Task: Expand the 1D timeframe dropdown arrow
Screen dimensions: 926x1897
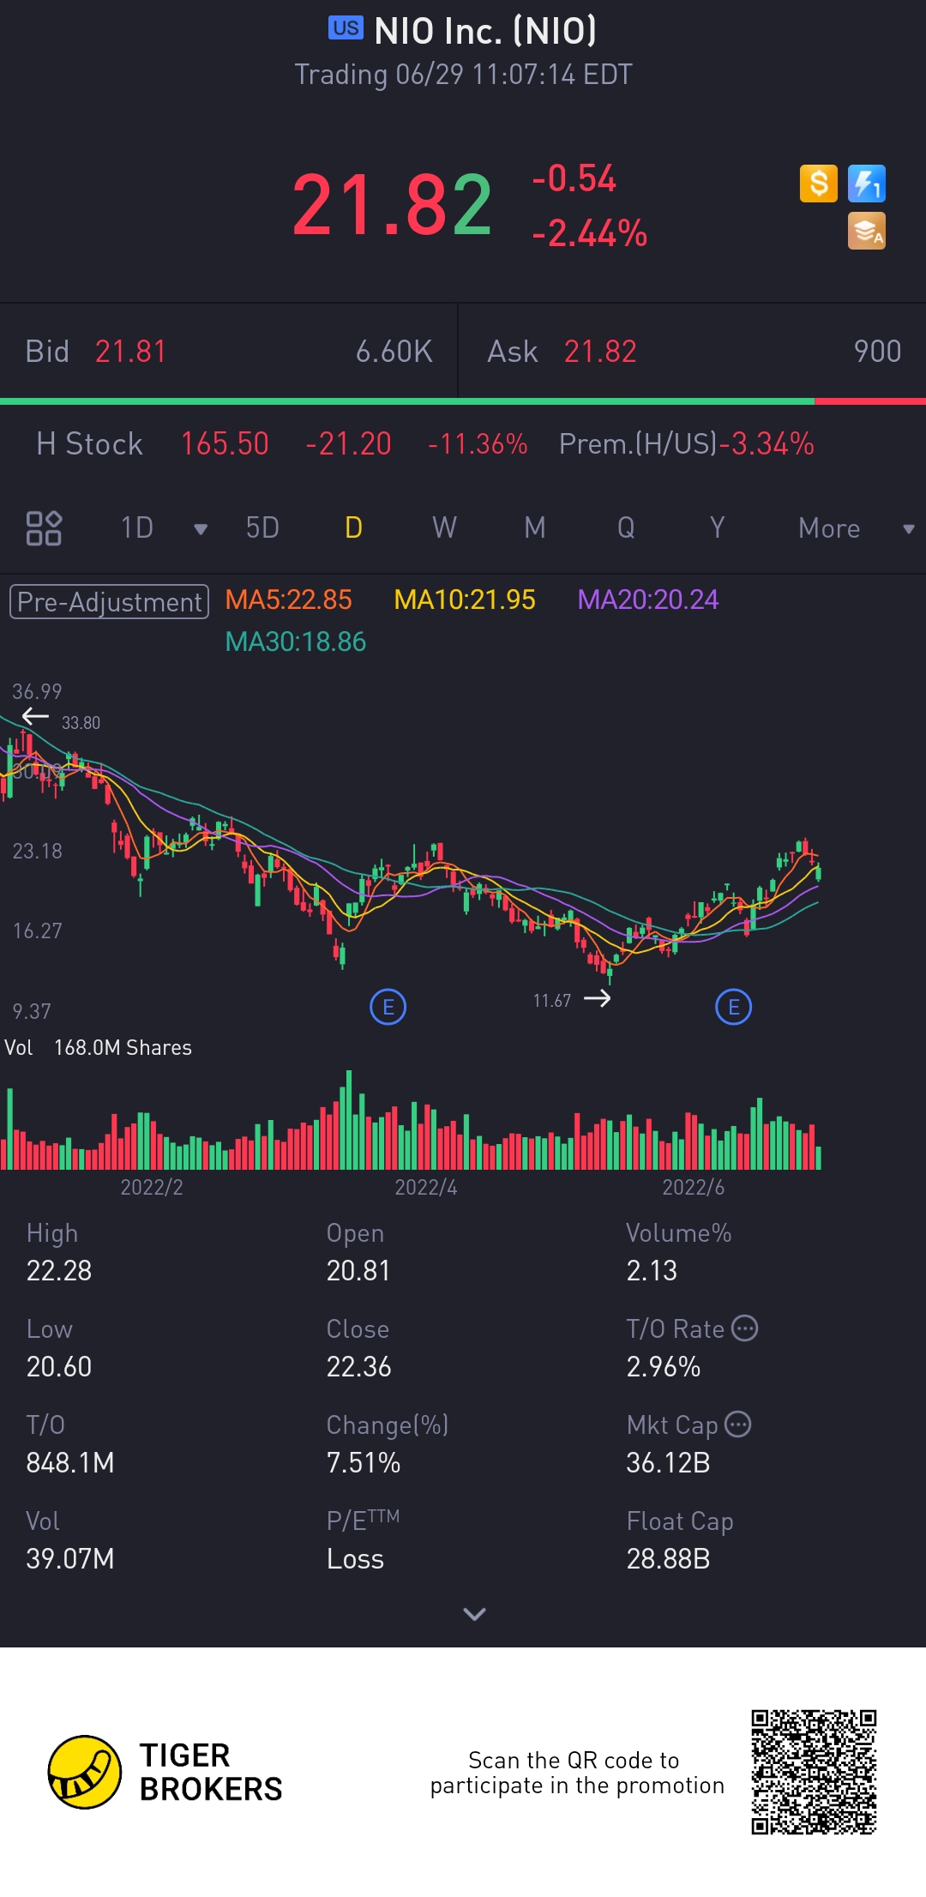Action: (201, 529)
